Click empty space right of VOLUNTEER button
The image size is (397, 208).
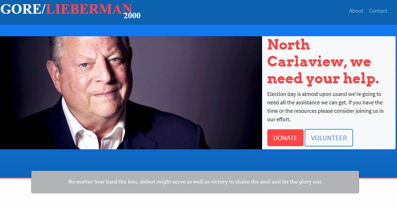pos(373,138)
